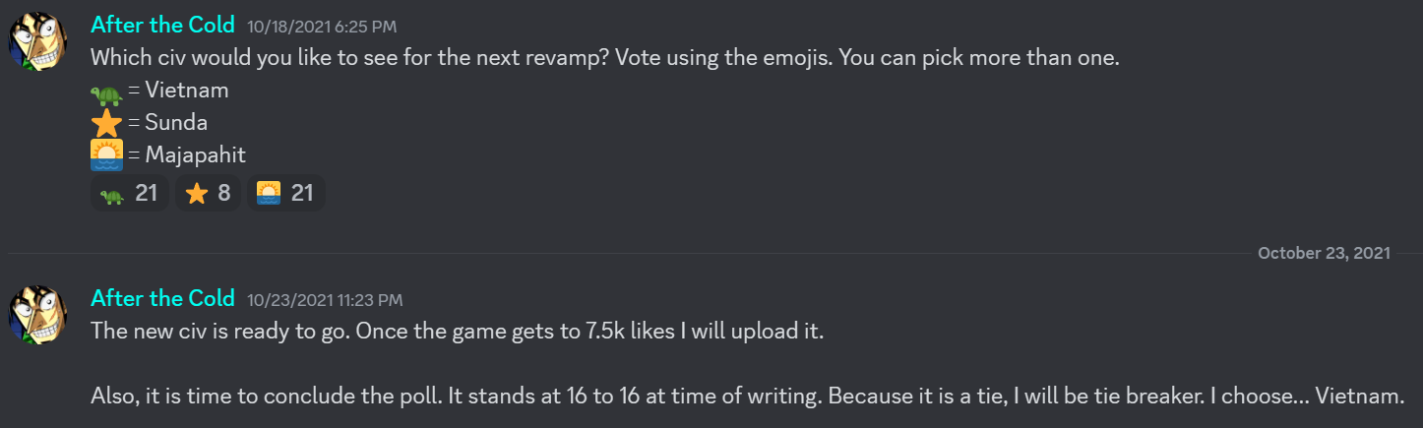Toggle the star reaction showing 8

208,193
